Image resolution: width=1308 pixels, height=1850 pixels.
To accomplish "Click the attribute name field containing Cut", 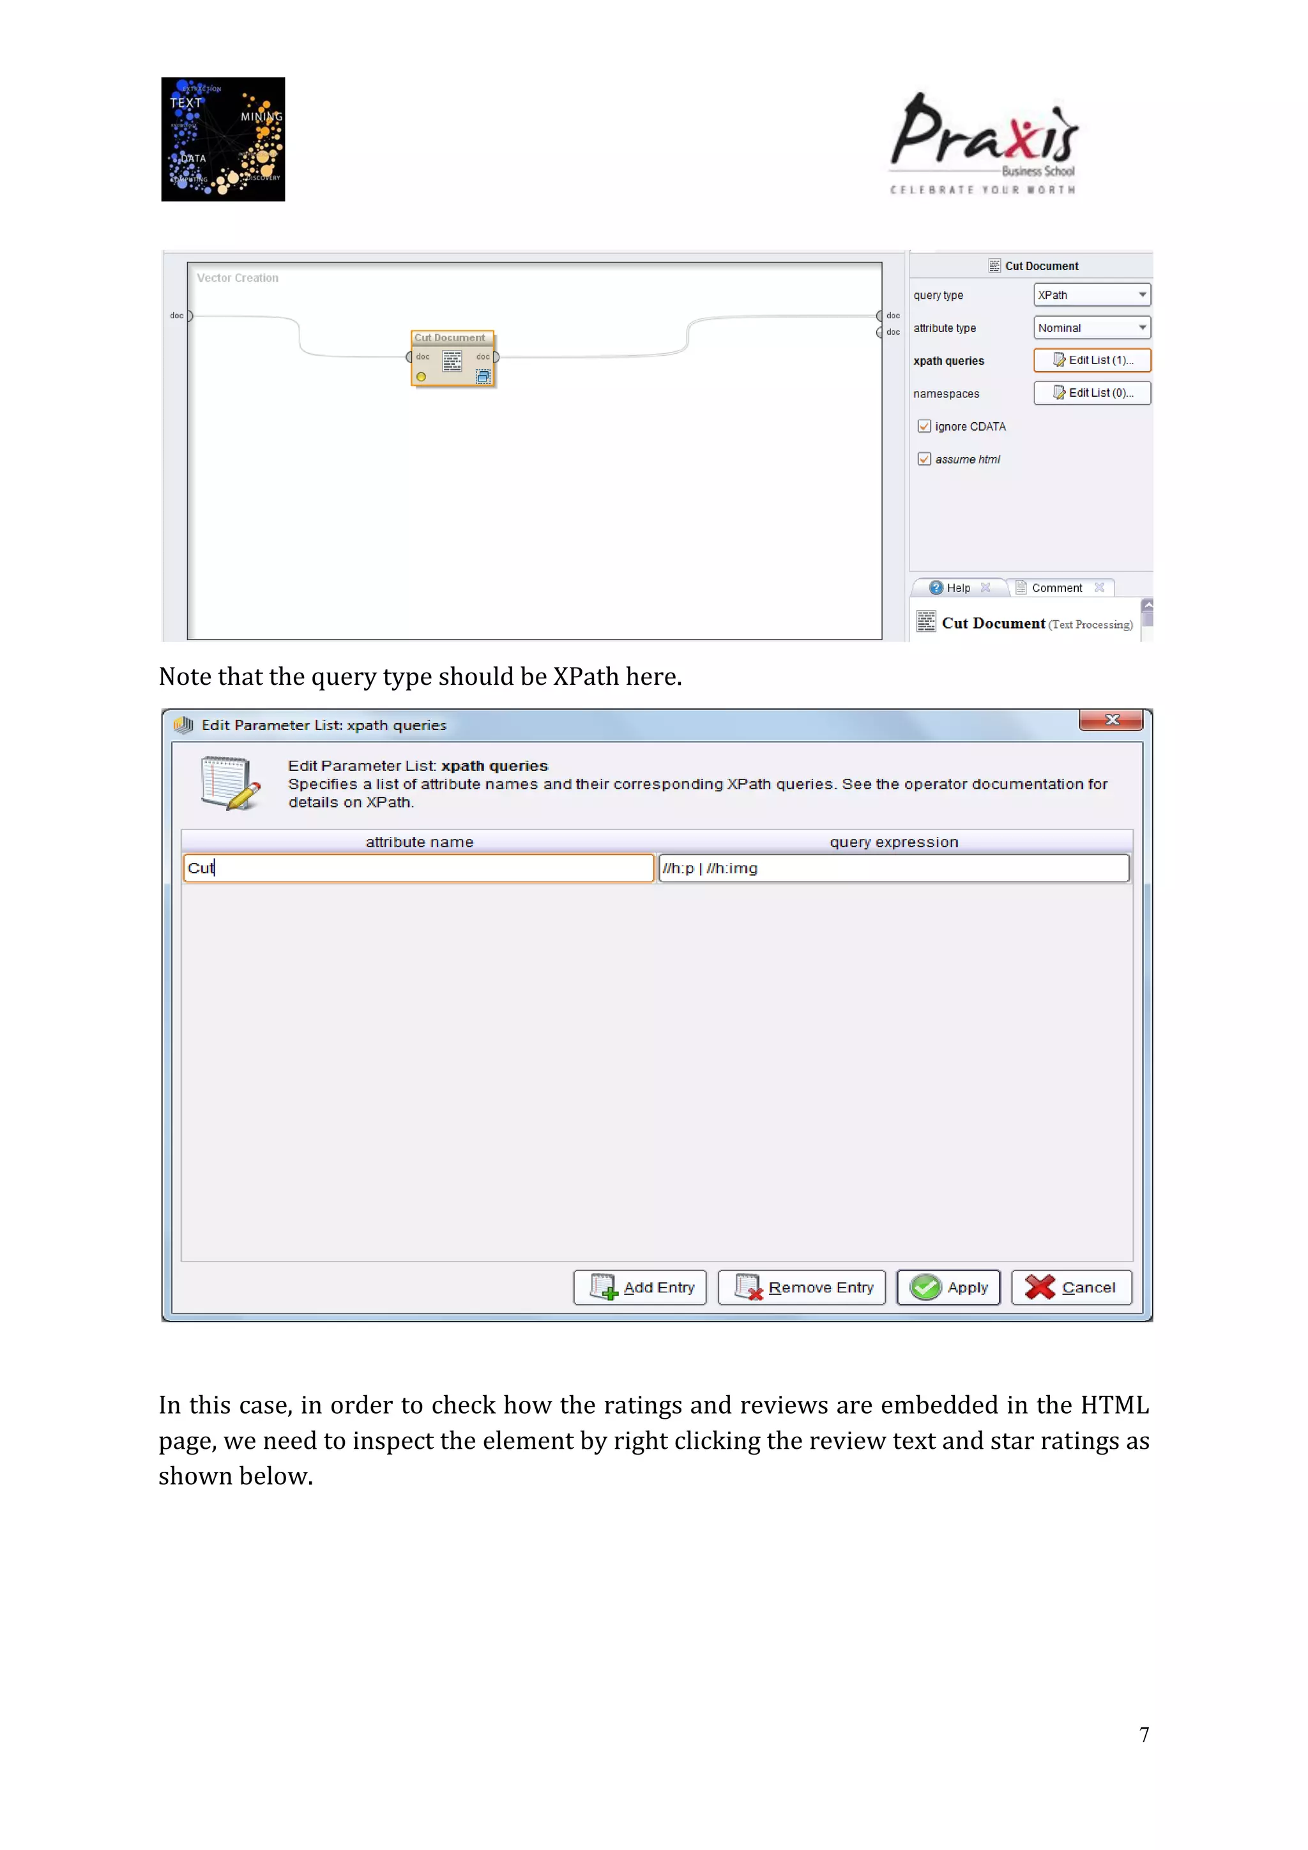I will tap(418, 868).
